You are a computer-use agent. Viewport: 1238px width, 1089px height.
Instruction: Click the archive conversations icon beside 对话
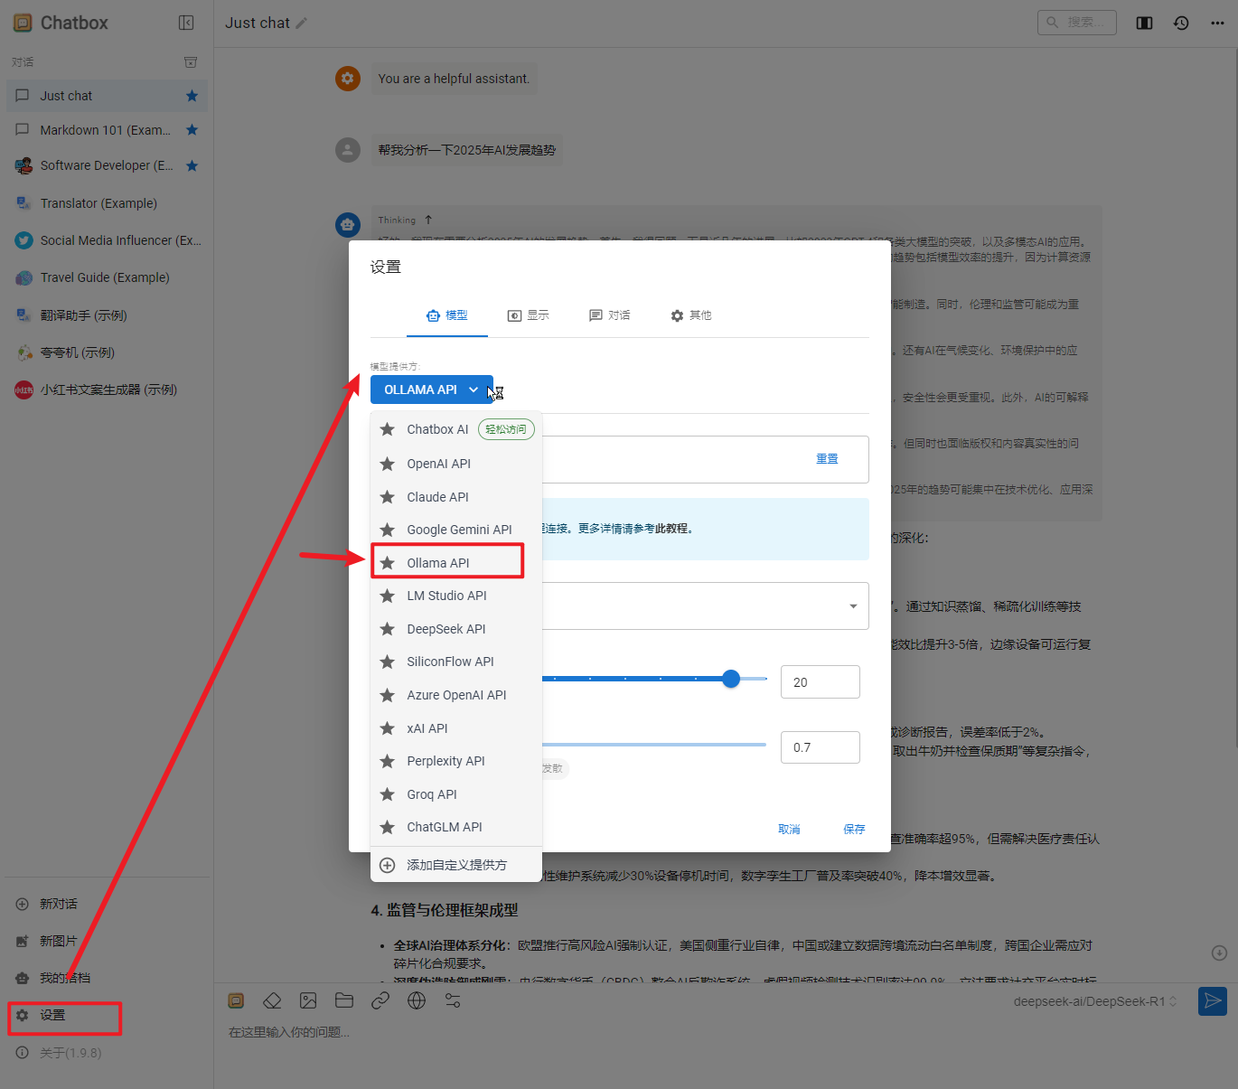click(191, 62)
